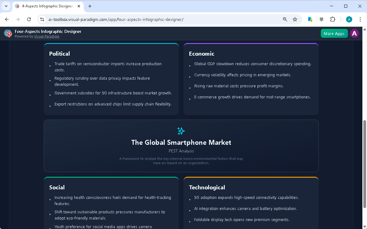
Task: Open the browser extensions puzzle icon
Action: (333, 19)
